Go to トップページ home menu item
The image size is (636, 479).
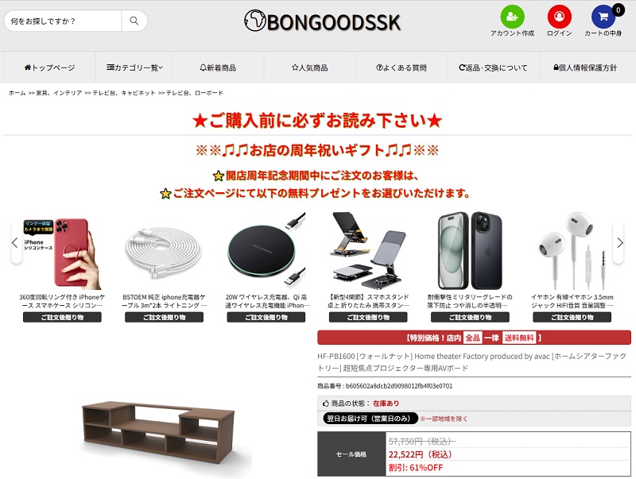pyautogui.click(x=49, y=68)
